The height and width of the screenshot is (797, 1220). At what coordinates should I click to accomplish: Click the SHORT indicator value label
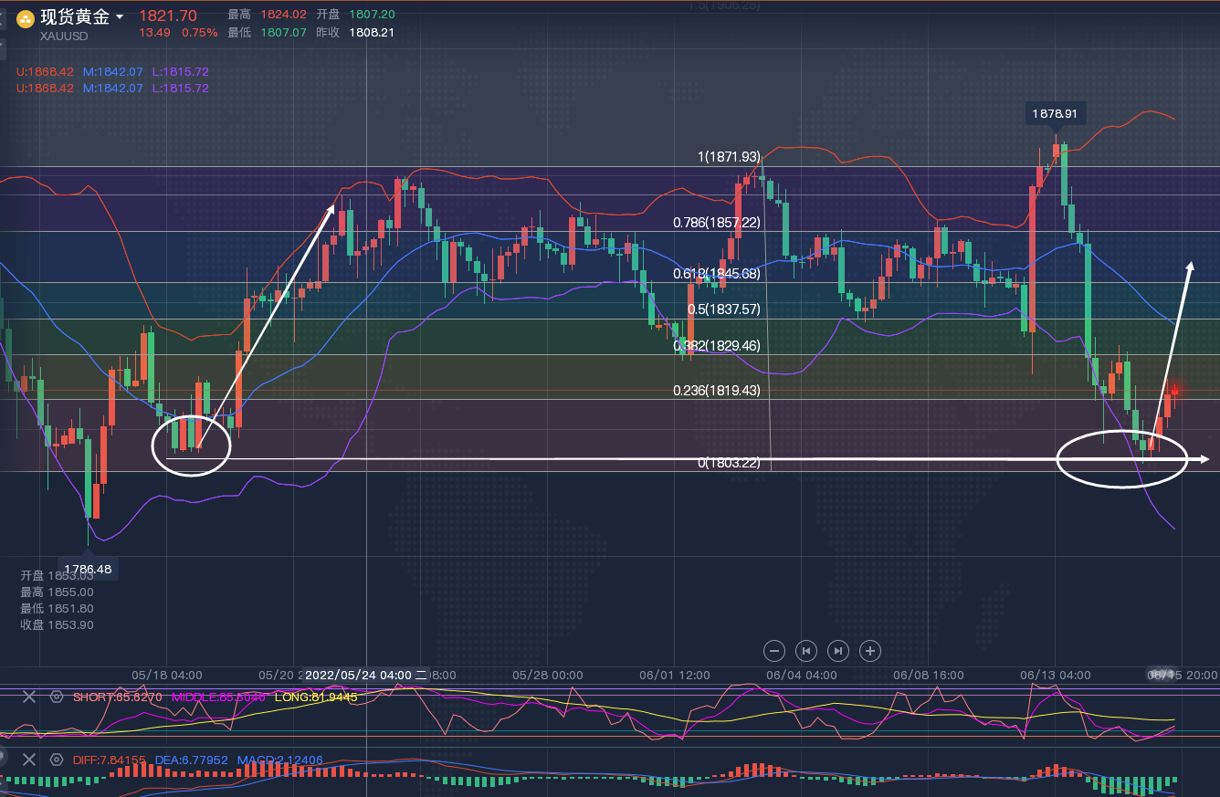point(118,697)
